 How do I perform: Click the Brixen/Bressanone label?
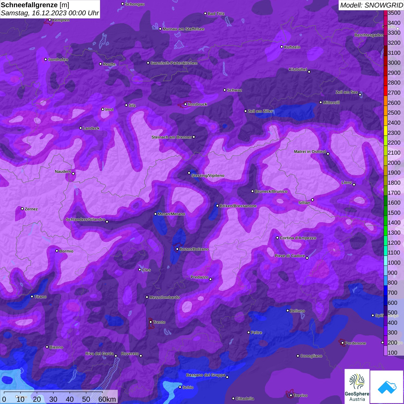[238, 206]
